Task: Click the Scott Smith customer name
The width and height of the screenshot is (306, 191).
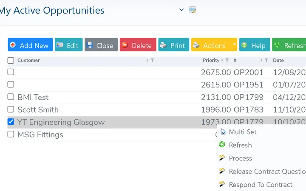Action: coord(38,110)
